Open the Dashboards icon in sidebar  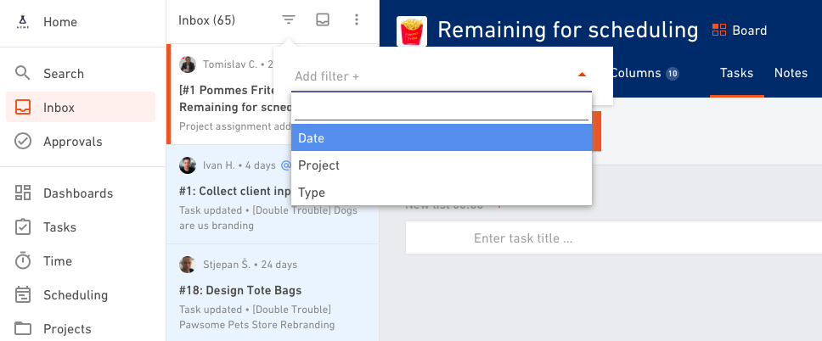pos(23,193)
